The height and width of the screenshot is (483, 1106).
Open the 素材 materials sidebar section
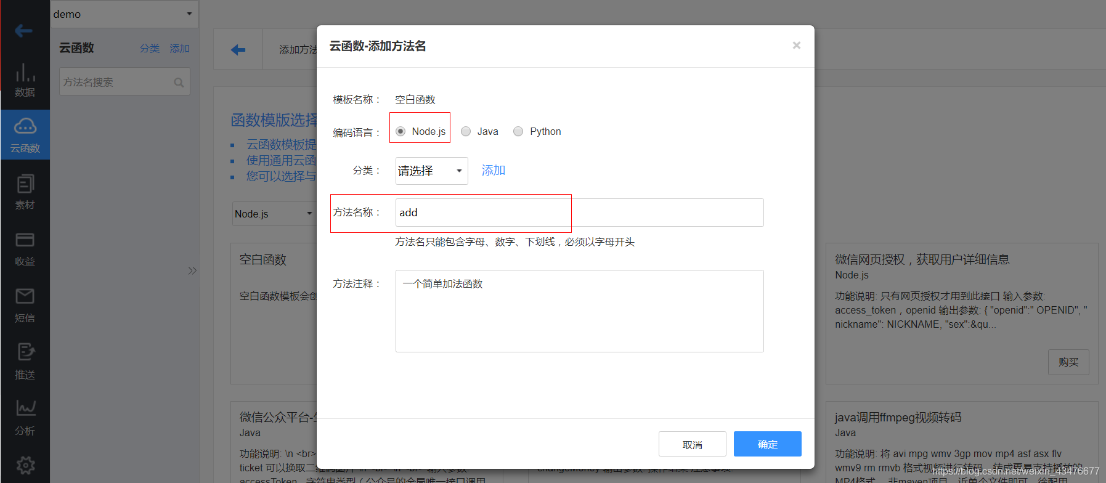(25, 192)
